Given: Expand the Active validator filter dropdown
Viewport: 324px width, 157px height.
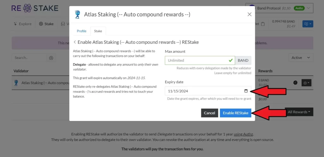Looking at the screenshot, I should tap(301, 58).
